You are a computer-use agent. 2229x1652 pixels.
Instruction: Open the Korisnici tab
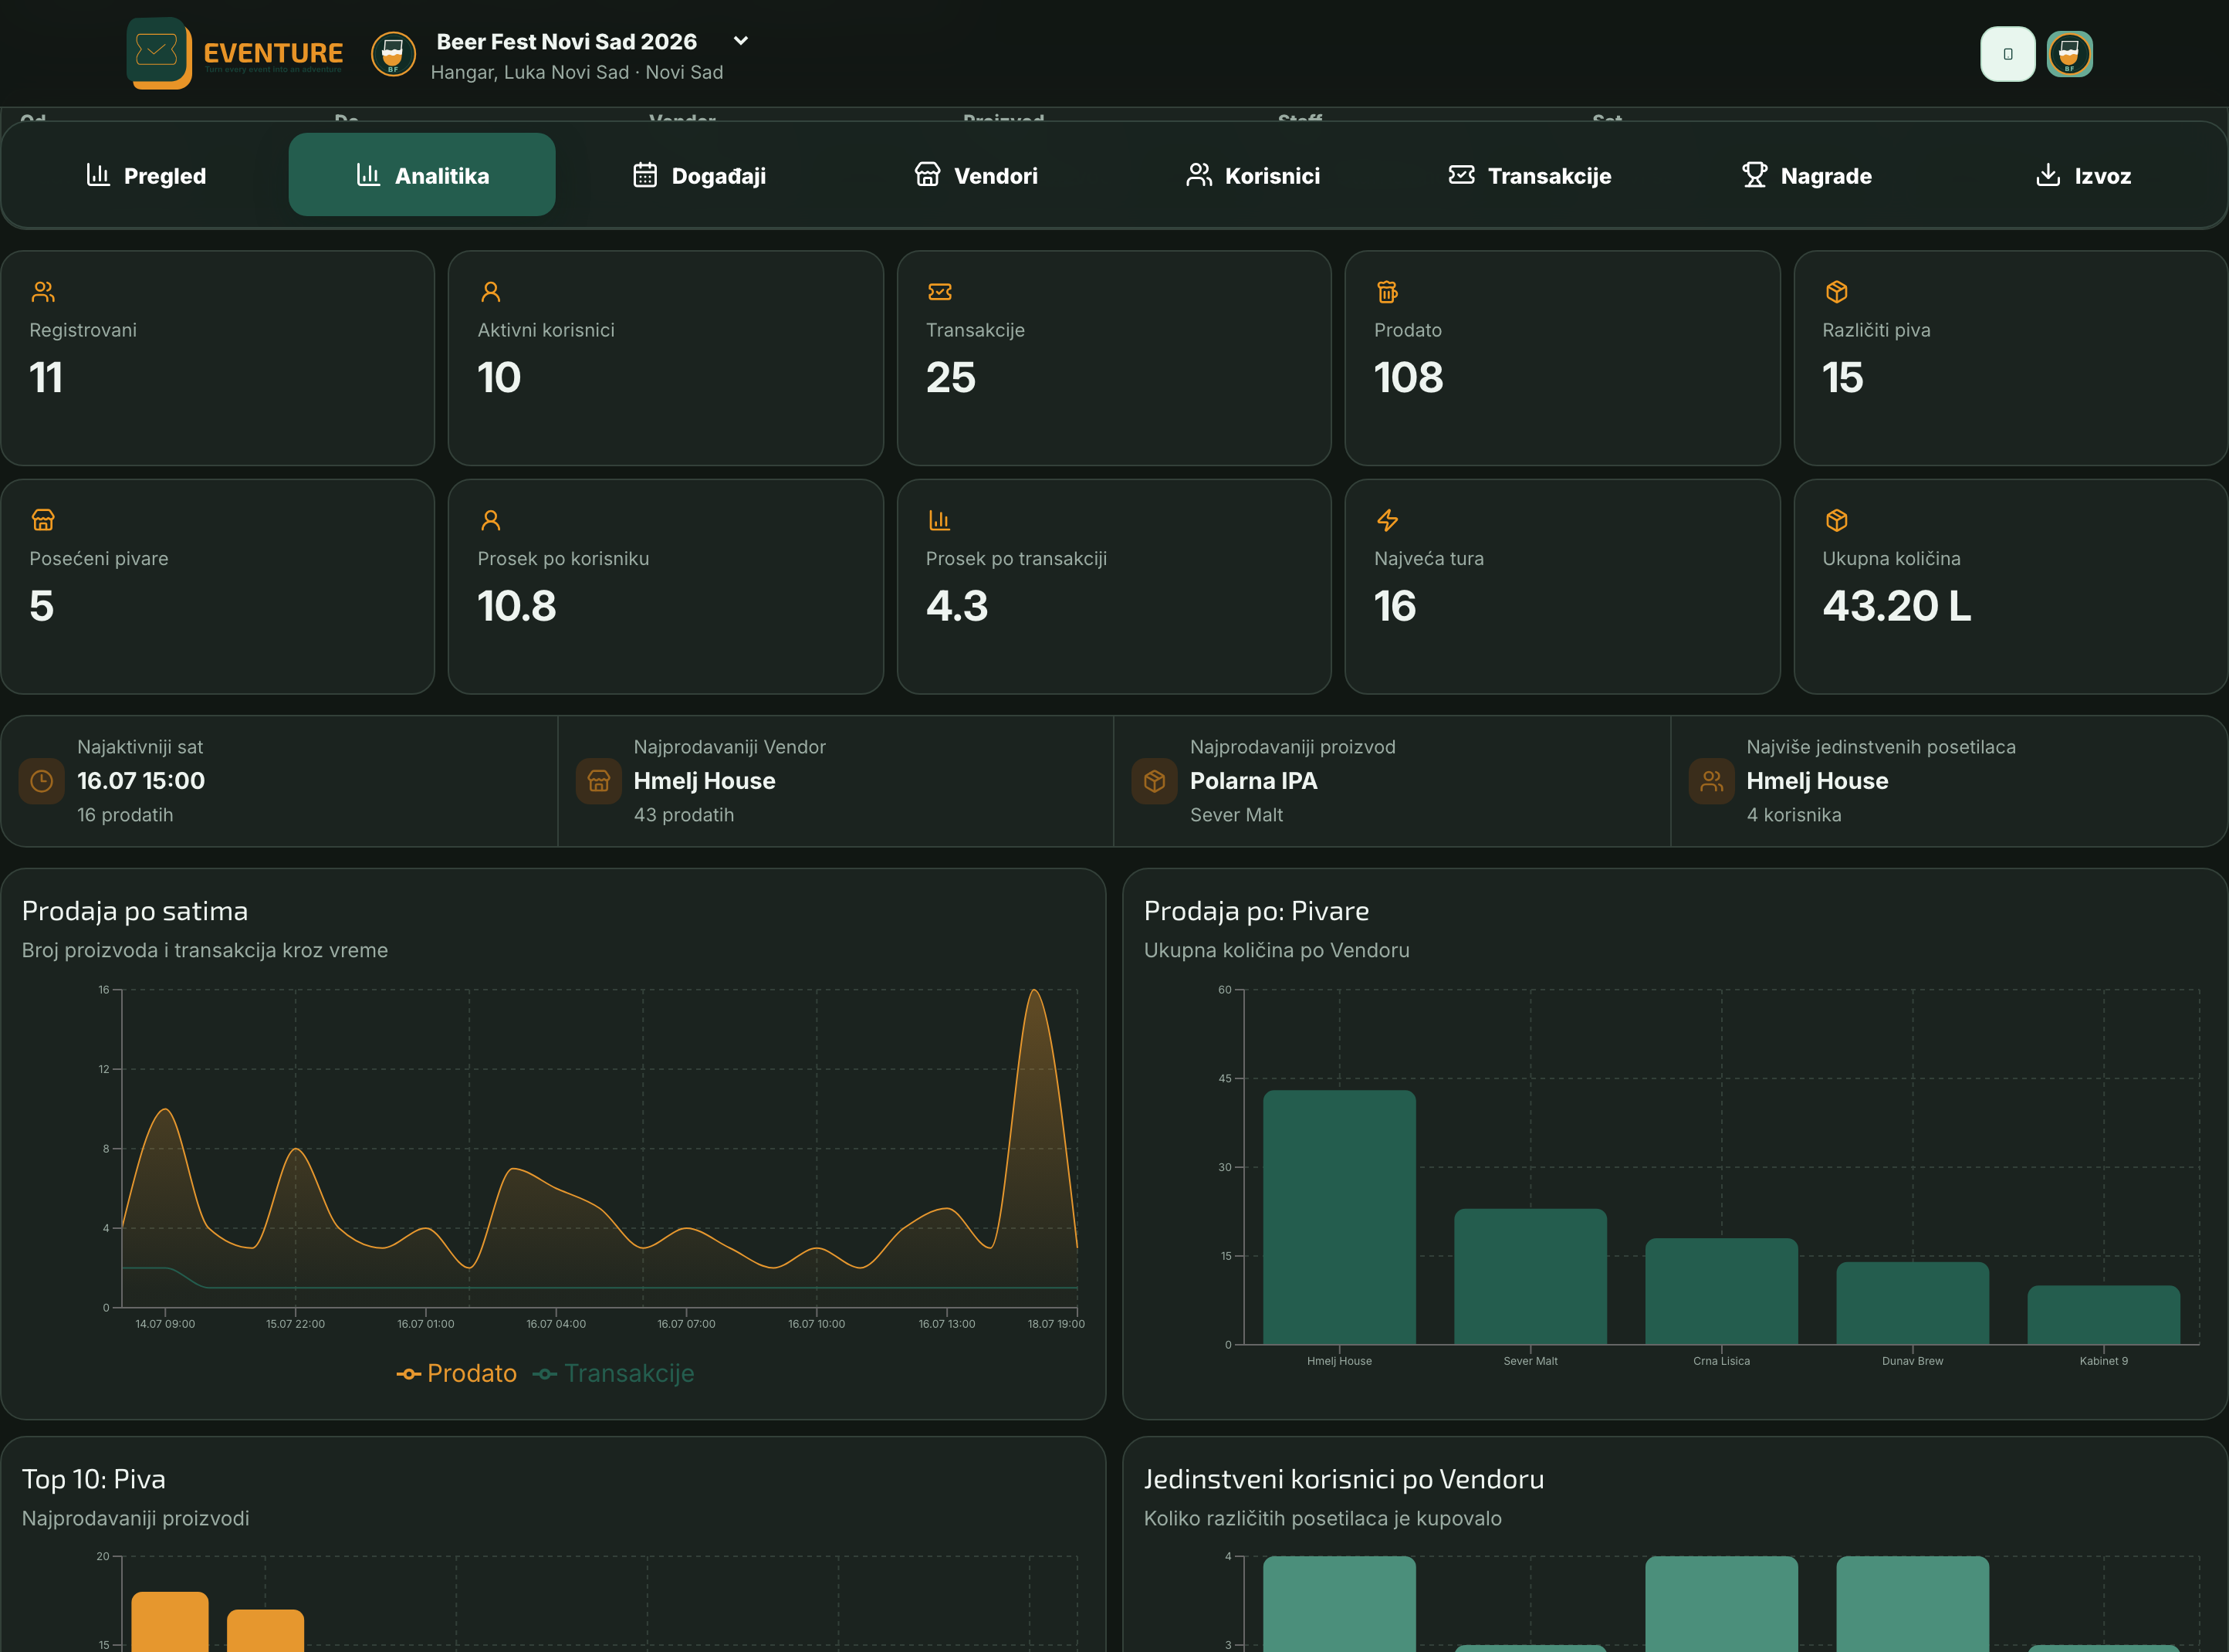coord(1253,175)
